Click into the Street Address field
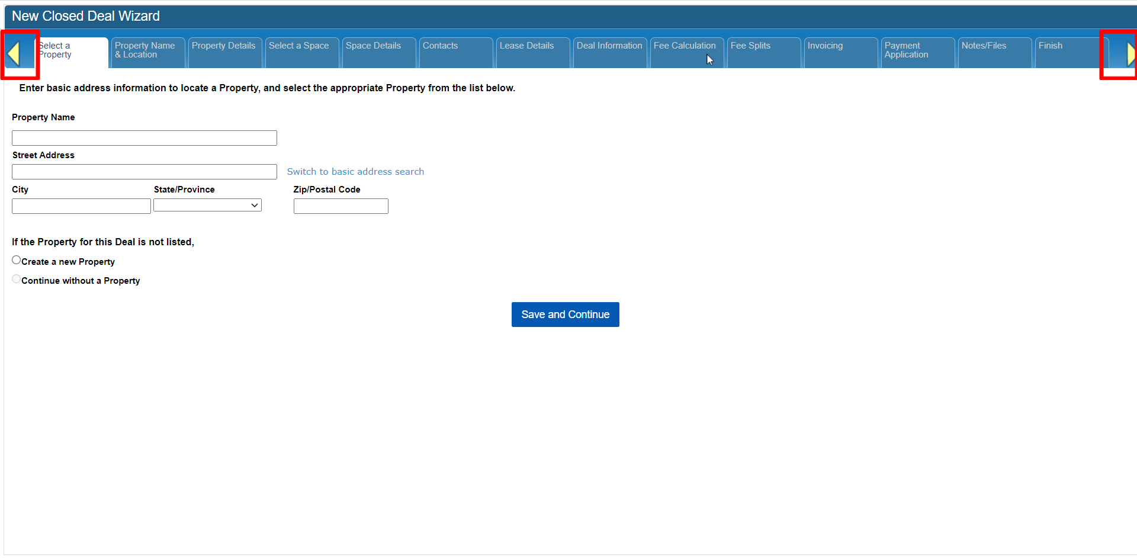 coord(144,172)
